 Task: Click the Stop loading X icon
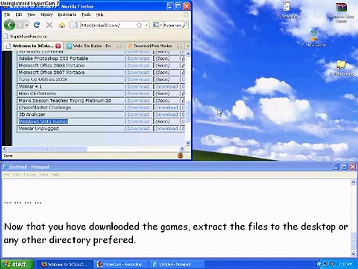[x=49, y=25]
